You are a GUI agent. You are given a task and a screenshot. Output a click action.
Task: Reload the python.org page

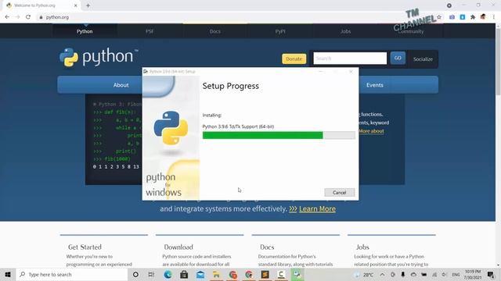[28, 17]
